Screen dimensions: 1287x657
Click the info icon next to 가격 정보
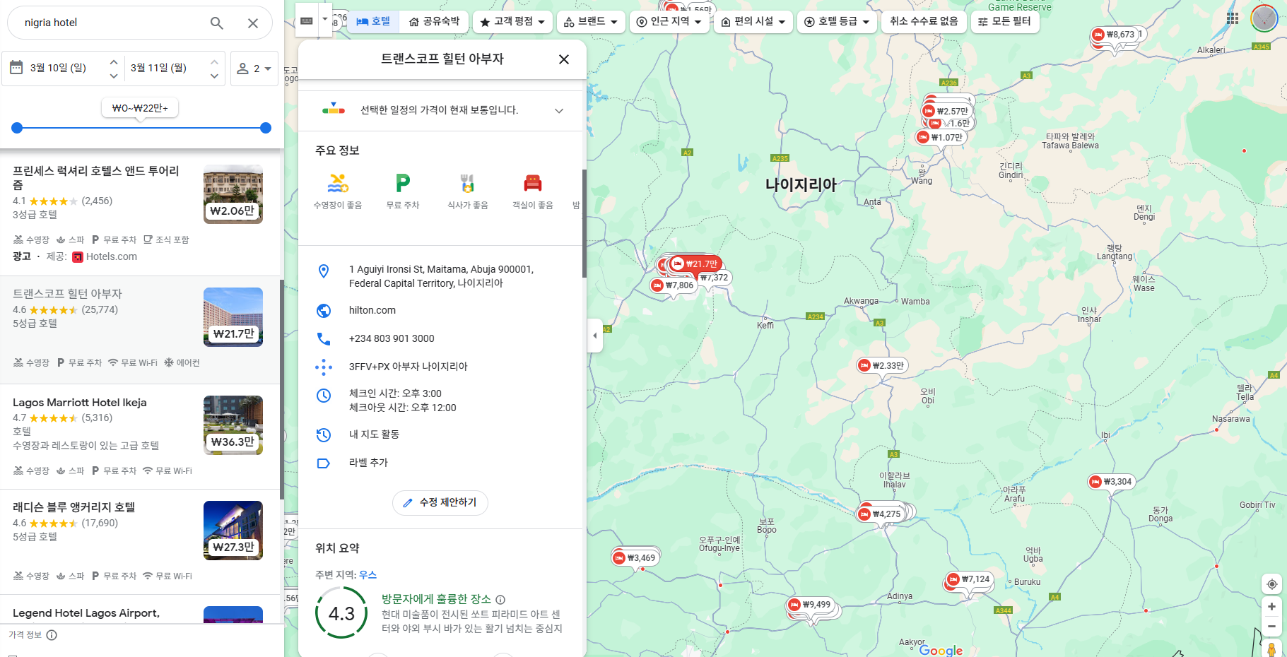coord(52,635)
